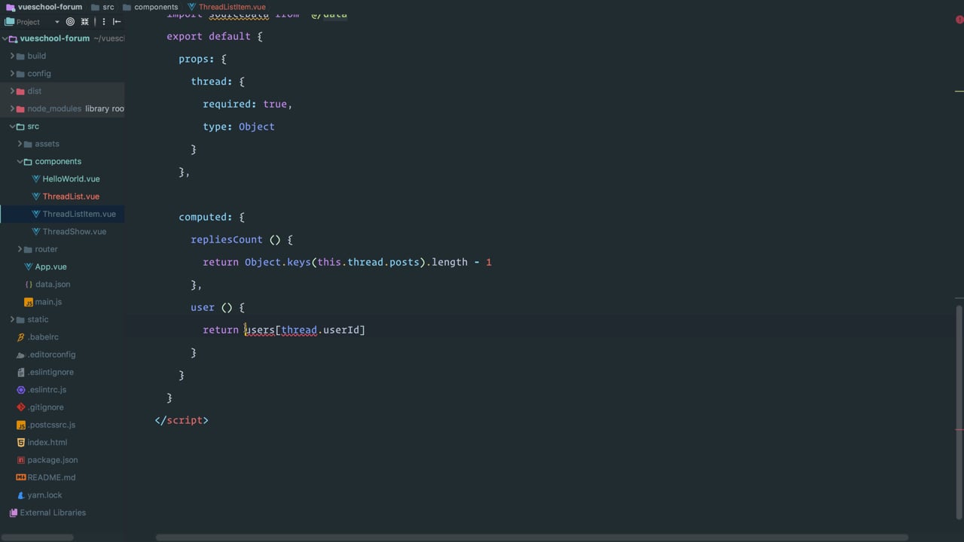The width and height of the screenshot is (964, 542).
Task: Click the Collapse All icon
Action: point(85,22)
